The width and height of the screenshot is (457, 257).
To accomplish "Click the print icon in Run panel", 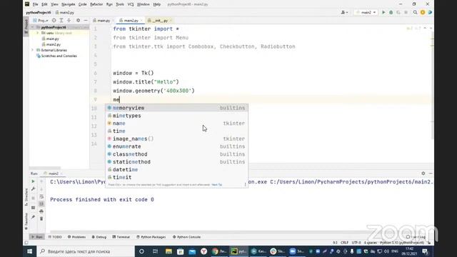I will tap(41, 211).
